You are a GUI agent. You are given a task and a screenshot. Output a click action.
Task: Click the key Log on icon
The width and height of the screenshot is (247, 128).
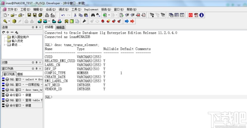(x=5, y=21)
